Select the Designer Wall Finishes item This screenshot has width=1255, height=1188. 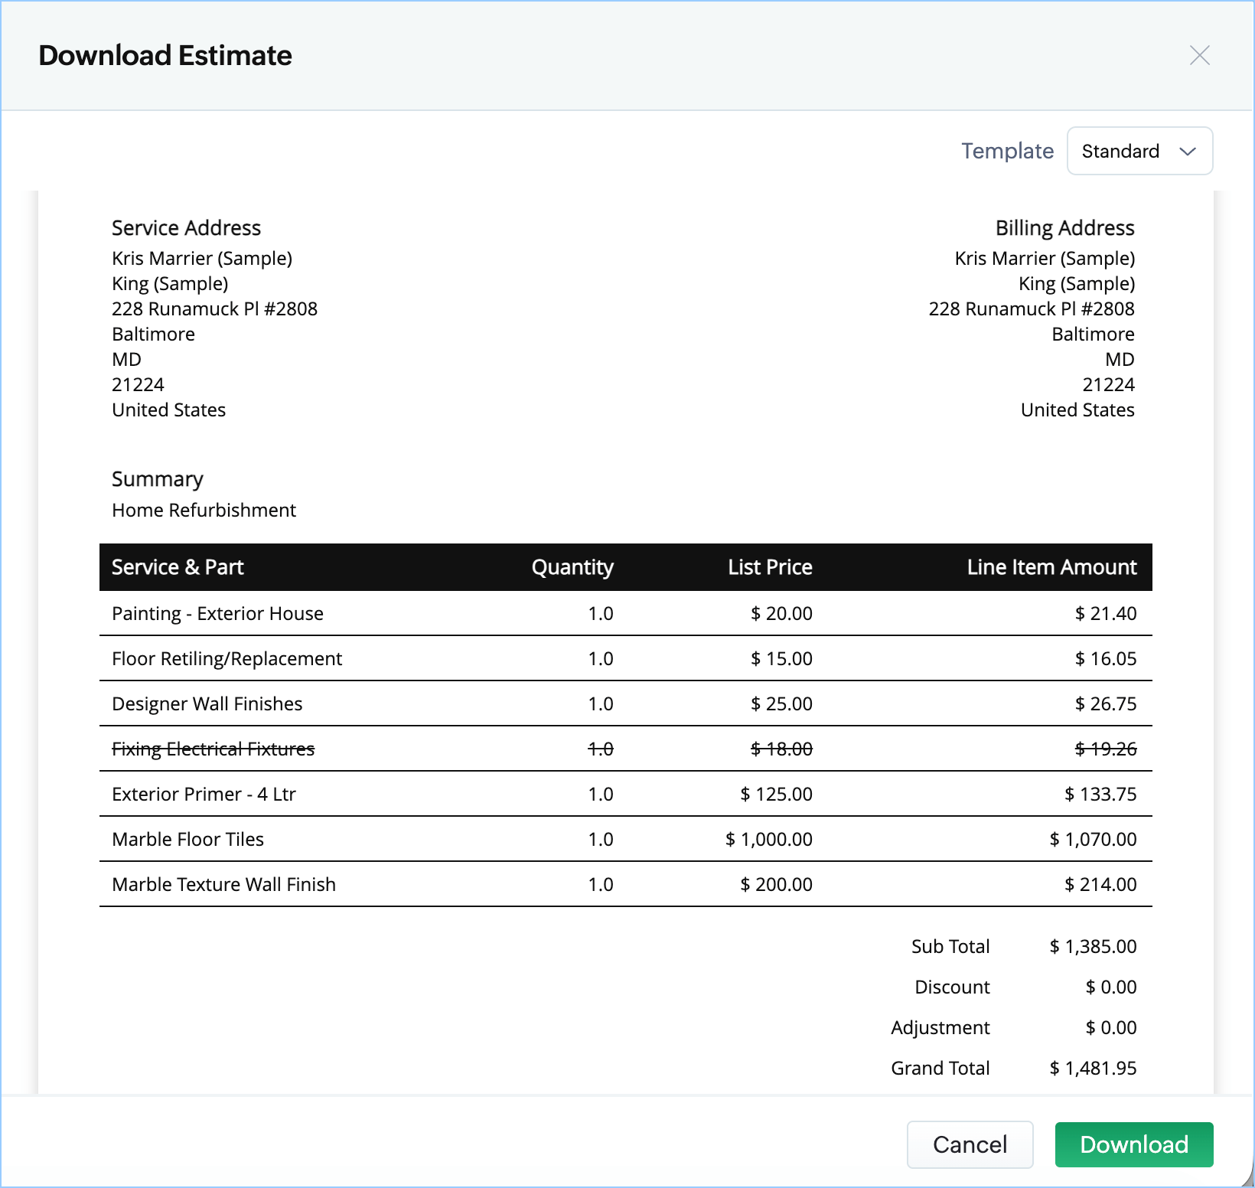coord(207,703)
